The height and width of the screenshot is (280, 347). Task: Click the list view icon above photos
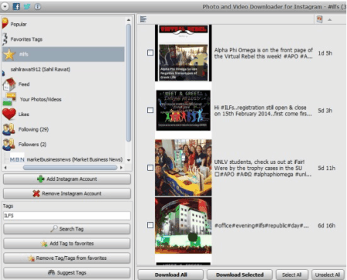[x=143, y=19]
